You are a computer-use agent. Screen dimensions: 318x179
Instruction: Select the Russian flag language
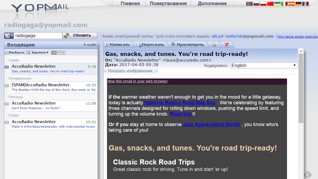click(256, 4)
